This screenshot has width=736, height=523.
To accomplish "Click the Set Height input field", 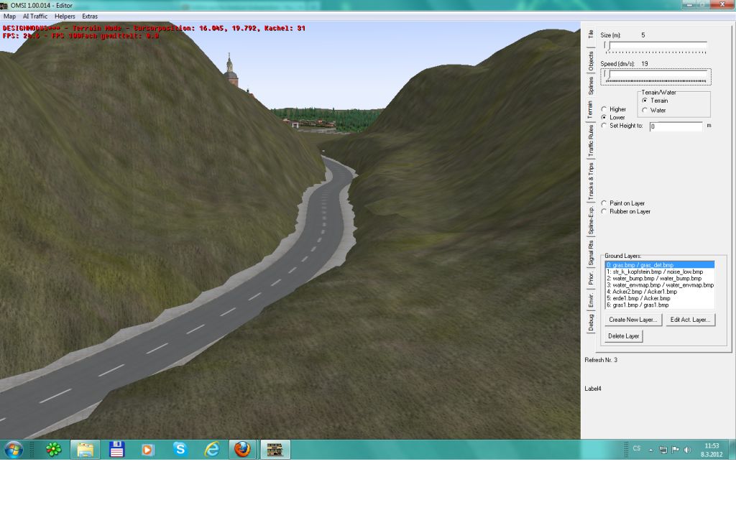I will (x=676, y=126).
